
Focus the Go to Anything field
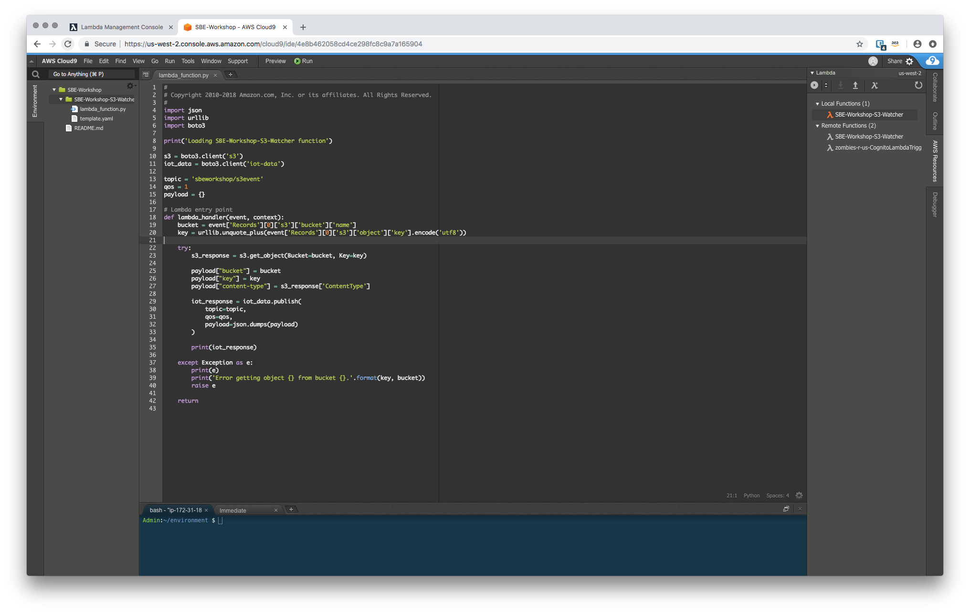coord(91,74)
